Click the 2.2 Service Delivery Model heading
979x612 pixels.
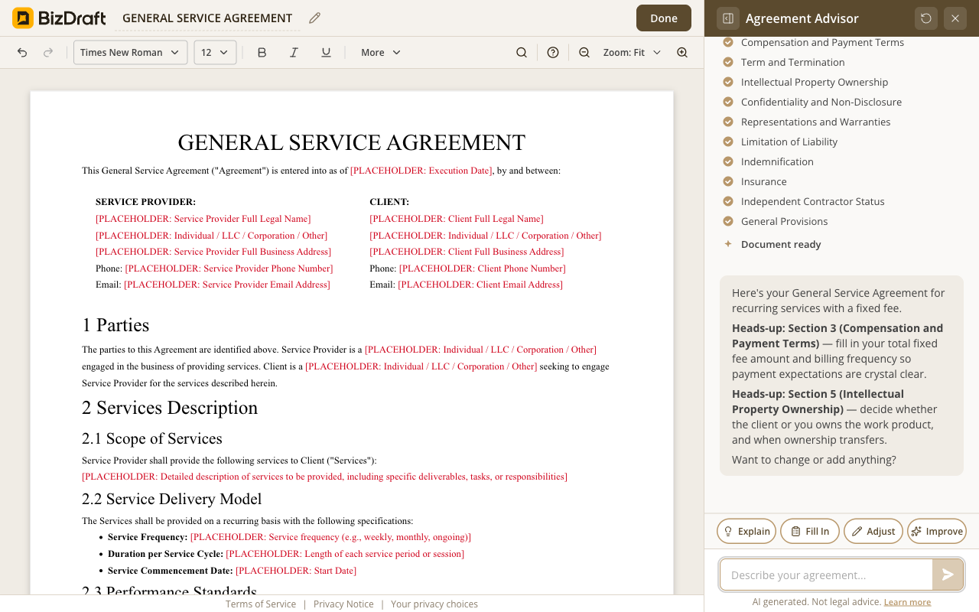[172, 499]
